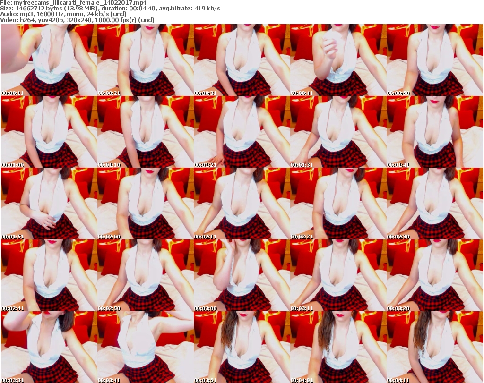484x383 pixels.
Task: Click the File name line in header
Action: 73,3
